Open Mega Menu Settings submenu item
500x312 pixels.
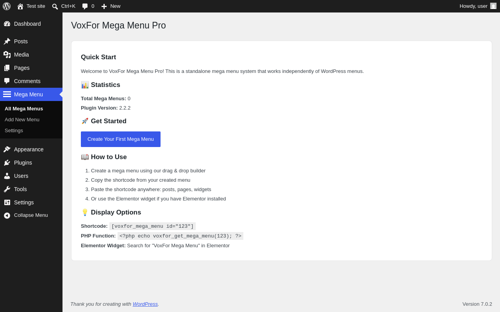point(14,131)
